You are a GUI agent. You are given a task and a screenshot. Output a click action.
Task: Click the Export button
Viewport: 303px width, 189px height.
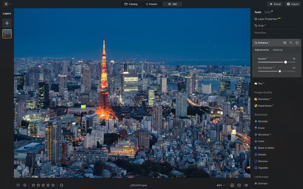tap(293, 4)
